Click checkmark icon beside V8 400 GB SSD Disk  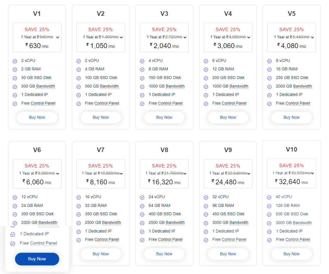[x=142, y=214]
